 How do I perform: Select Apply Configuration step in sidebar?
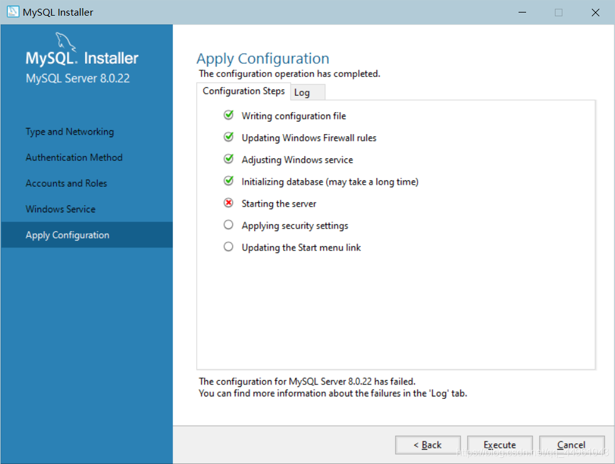[86, 235]
